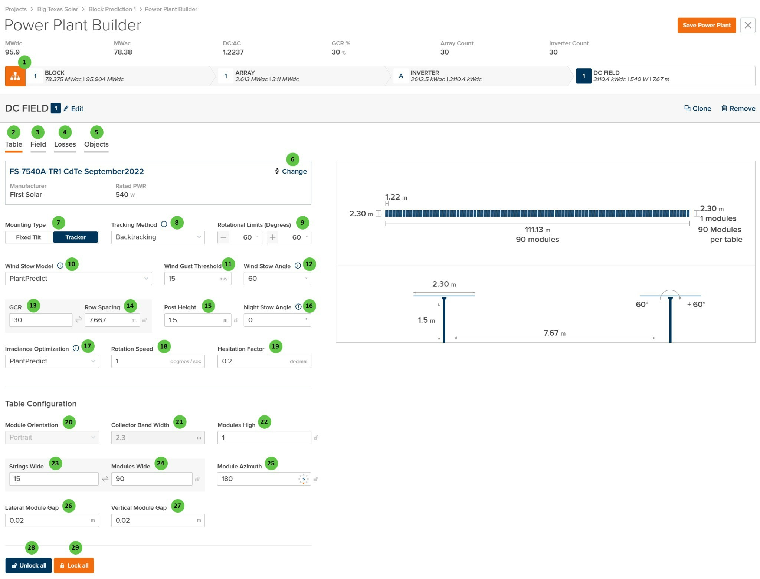Click lock icon beside Modules High field
Image resolution: width=760 pixels, height=579 pixels.
pos(316,438)
